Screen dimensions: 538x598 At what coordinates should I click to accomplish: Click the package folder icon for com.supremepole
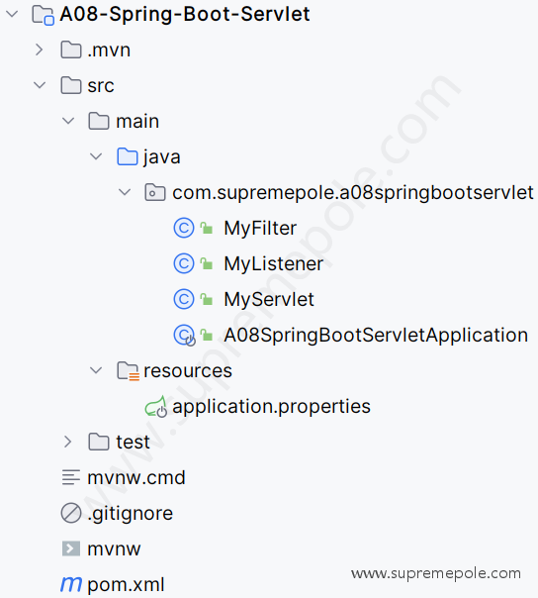click(155, 193)
